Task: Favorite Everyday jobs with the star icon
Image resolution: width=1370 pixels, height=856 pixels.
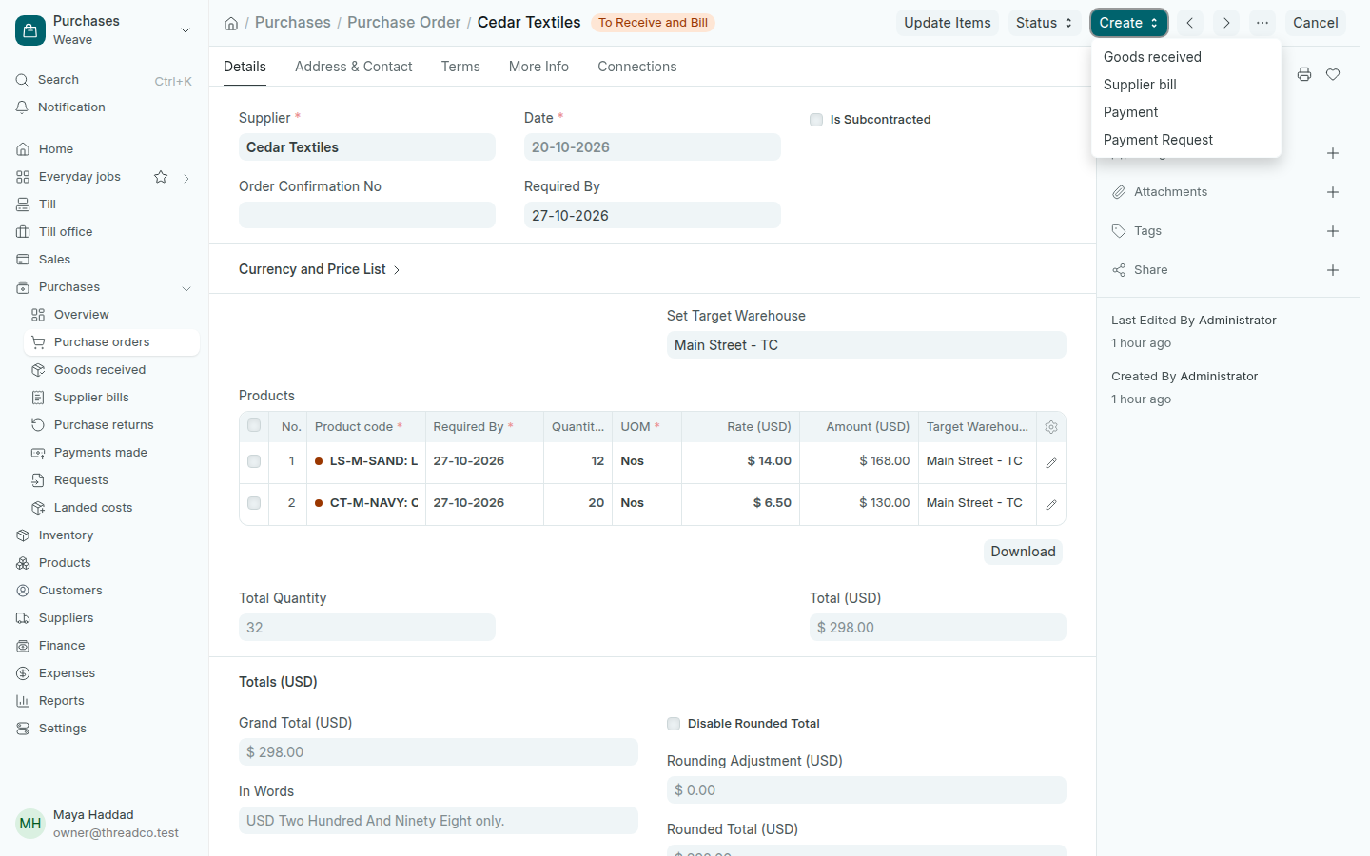Action: click(x=161, y=177)
